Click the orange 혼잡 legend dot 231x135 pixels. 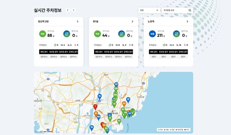170,130
